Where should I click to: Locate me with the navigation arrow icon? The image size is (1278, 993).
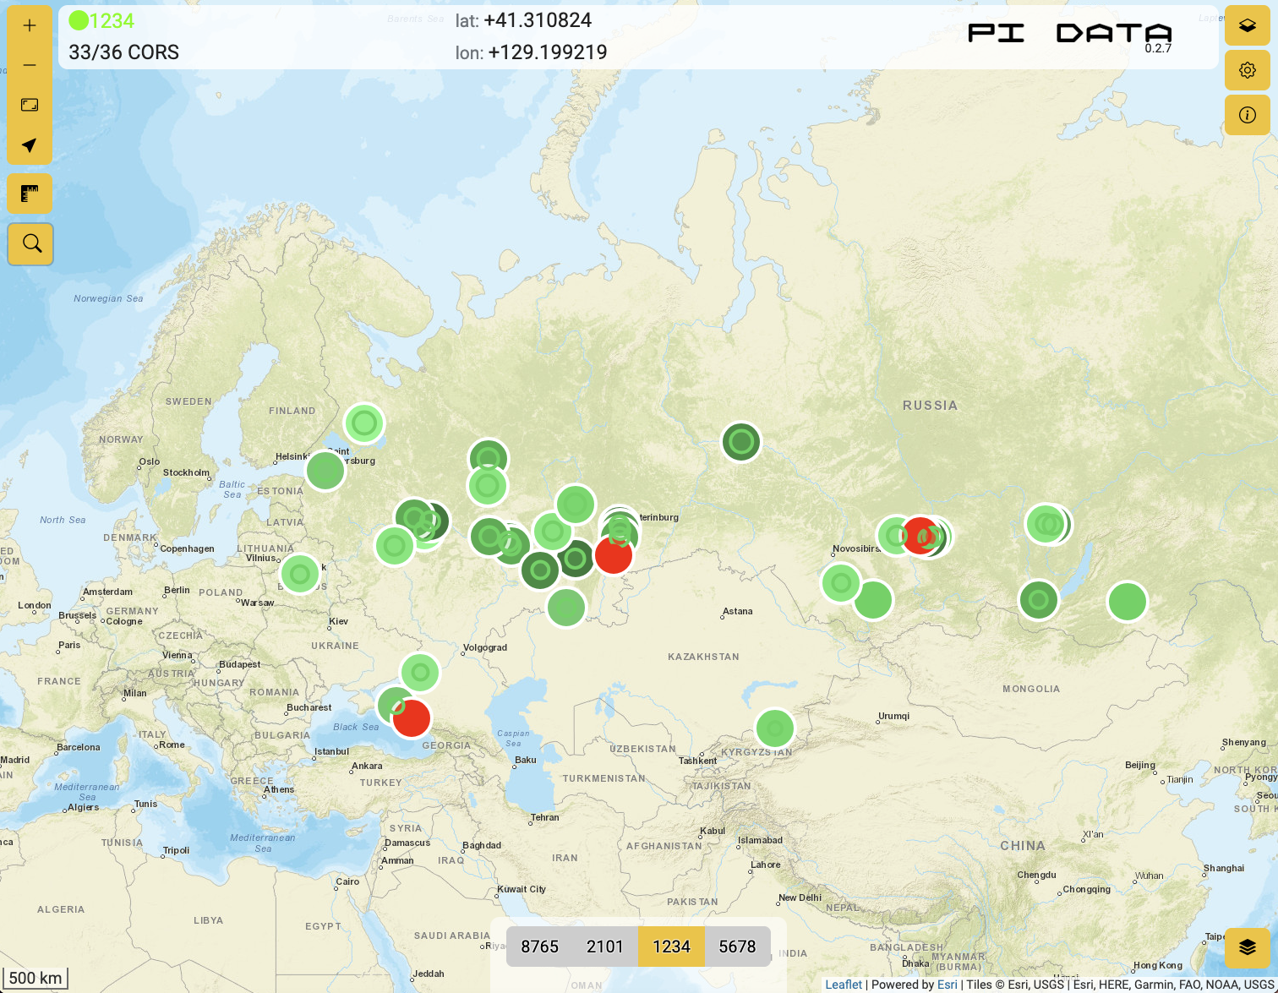(x=30, y=145)
